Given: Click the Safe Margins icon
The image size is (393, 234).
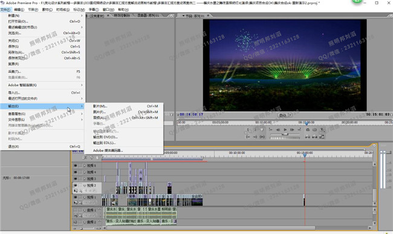Looking at the screenshot, I should coord(314,129).
